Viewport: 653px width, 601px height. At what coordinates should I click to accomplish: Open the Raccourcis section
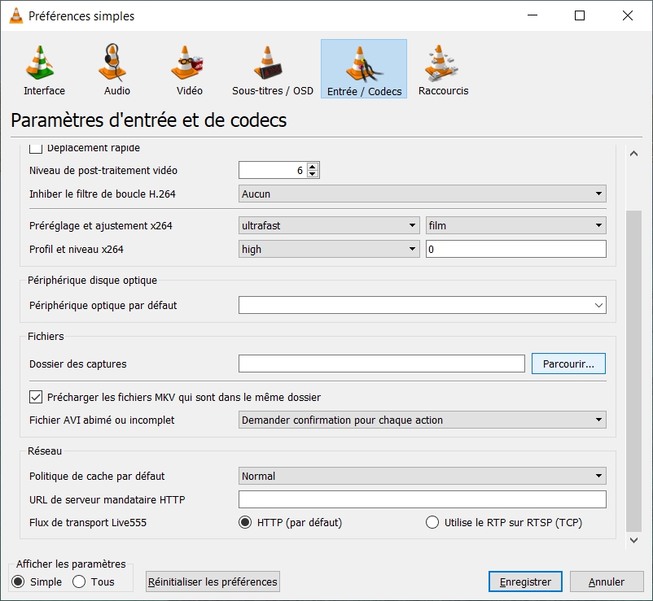pos(443,69)
